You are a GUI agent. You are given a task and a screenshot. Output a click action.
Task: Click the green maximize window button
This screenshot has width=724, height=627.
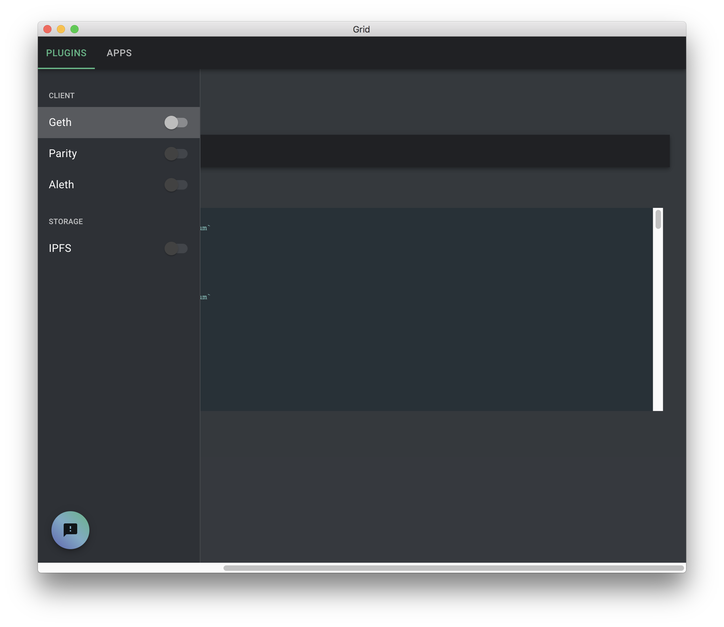(75, 29)
